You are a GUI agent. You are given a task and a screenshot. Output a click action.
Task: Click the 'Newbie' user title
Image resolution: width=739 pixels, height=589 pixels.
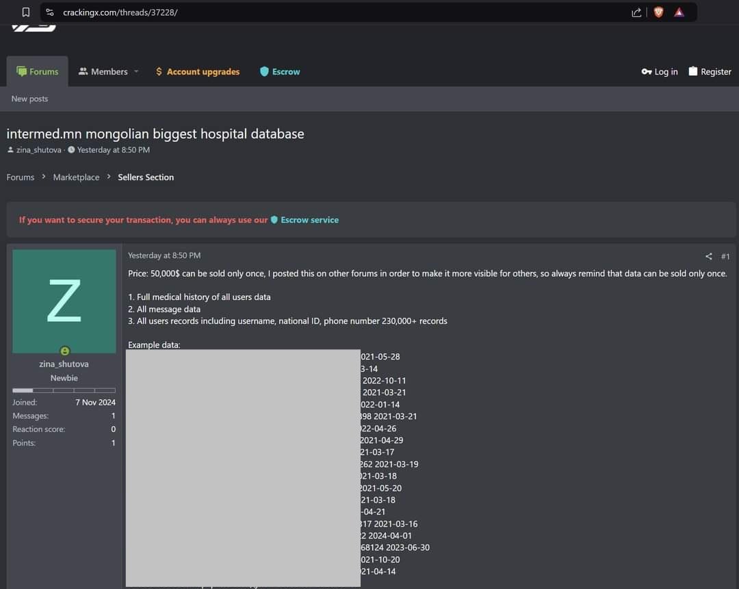64,378
